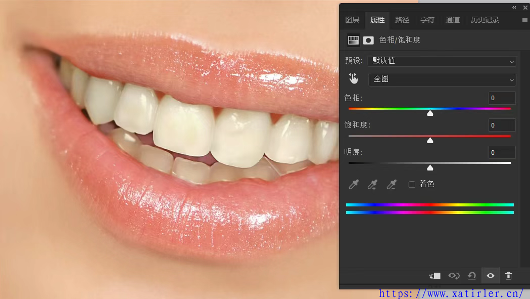
Task: Select the add-to-sample eyedropper
Action: tap(372, 185)
